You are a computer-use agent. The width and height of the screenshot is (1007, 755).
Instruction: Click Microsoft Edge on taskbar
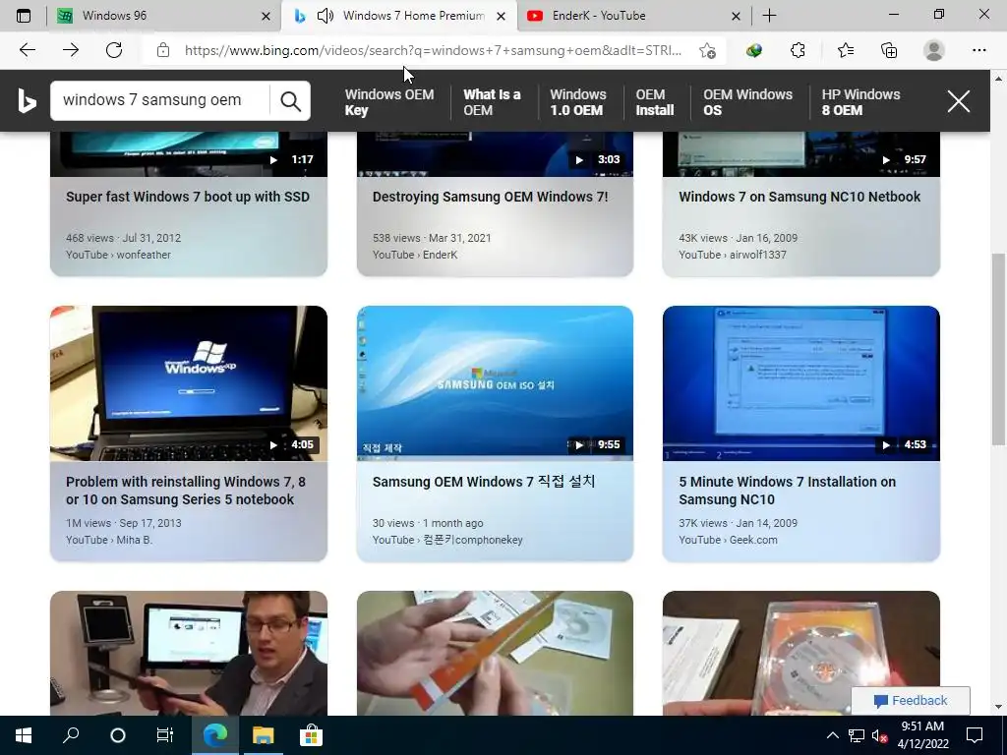(x=215, y=735)
